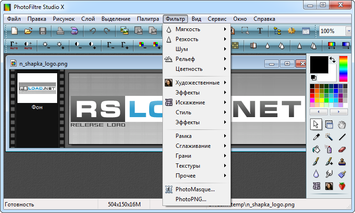
Task: Decrease saturation with color squares minus icon
Action: tap(143, 45)
